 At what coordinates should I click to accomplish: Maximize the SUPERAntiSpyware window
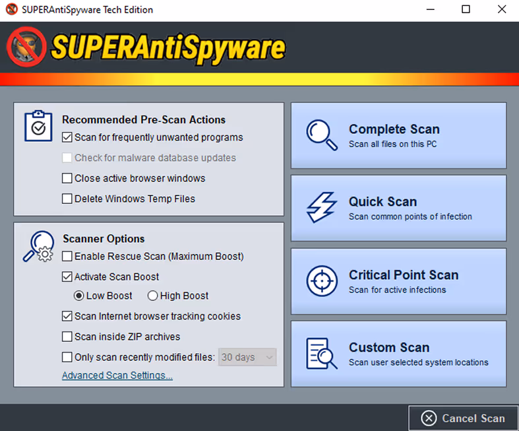click(466, 9)
